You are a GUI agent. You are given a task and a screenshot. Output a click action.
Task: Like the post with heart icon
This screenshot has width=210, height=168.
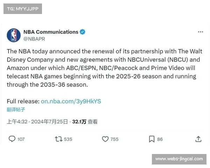[105, 139]
